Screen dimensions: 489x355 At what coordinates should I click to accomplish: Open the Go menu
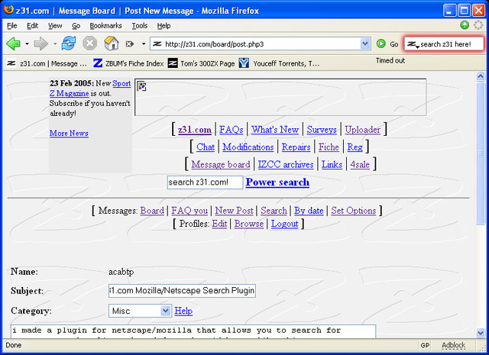tap(76, 25)
